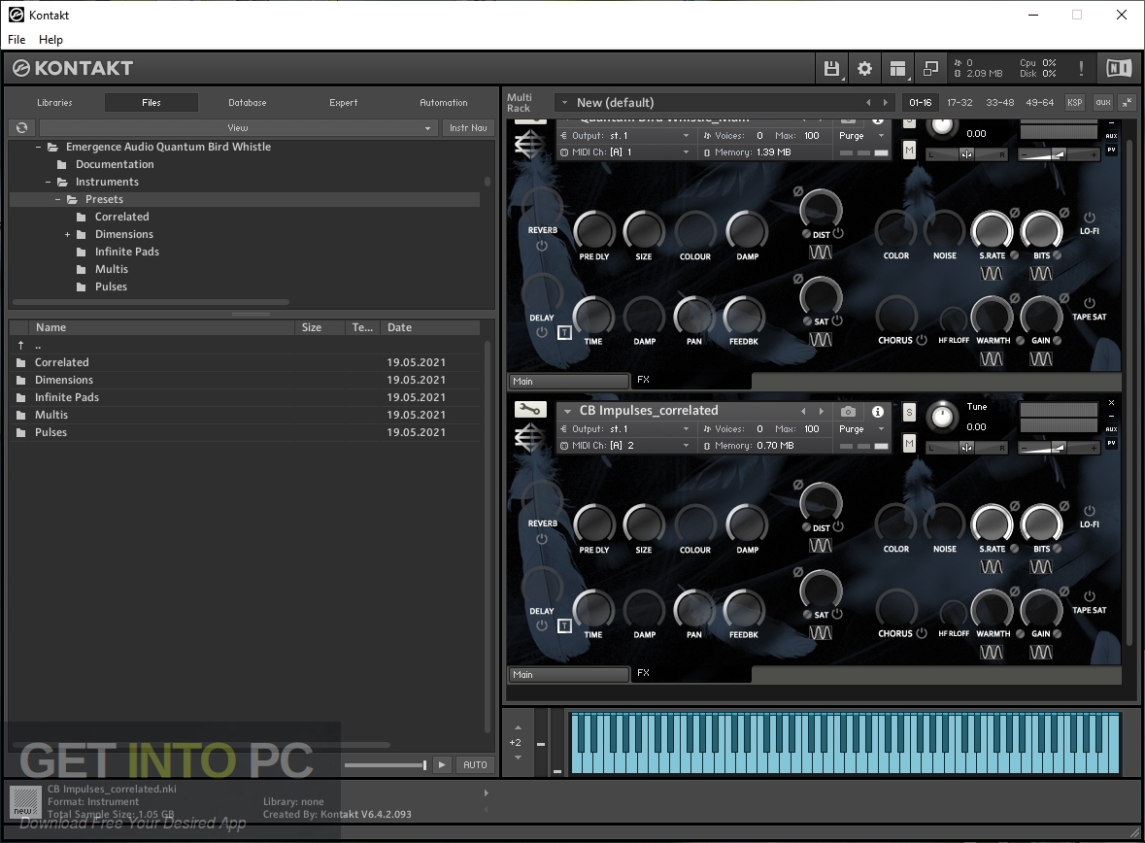Image resolution: width=1145 pixels, height=843 pixels.
Task: Open Output st. 1 dropdown in lower instrument
Action: [624, 429]
